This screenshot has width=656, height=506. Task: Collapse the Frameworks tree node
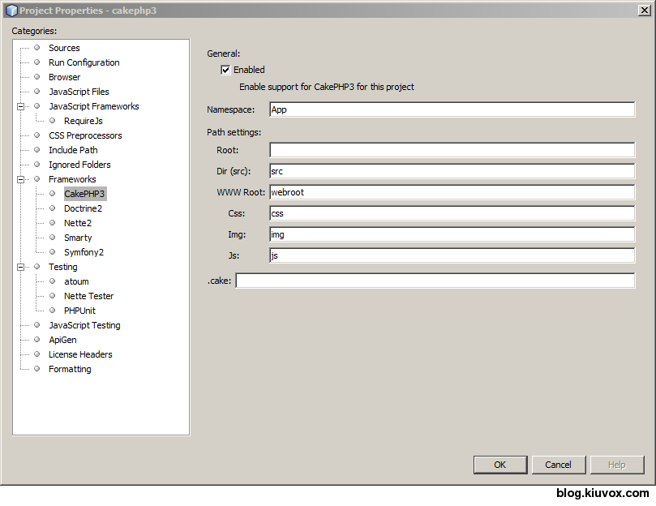(x=22, y=179)
